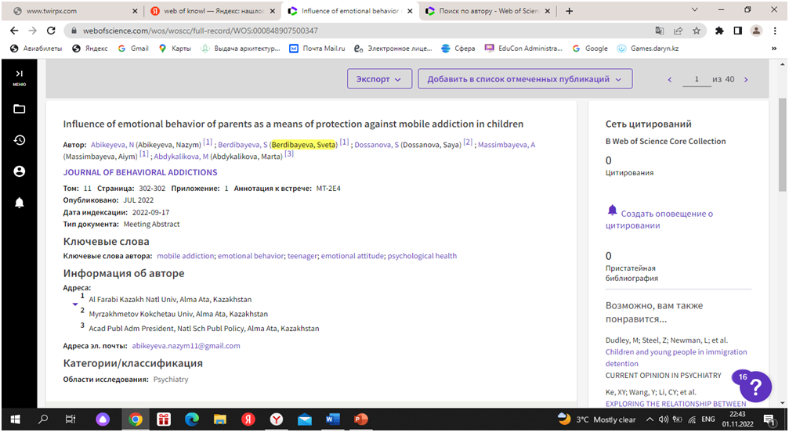Open the help question mark bubble
Viewport: 789px width, 432px height.
755,387
